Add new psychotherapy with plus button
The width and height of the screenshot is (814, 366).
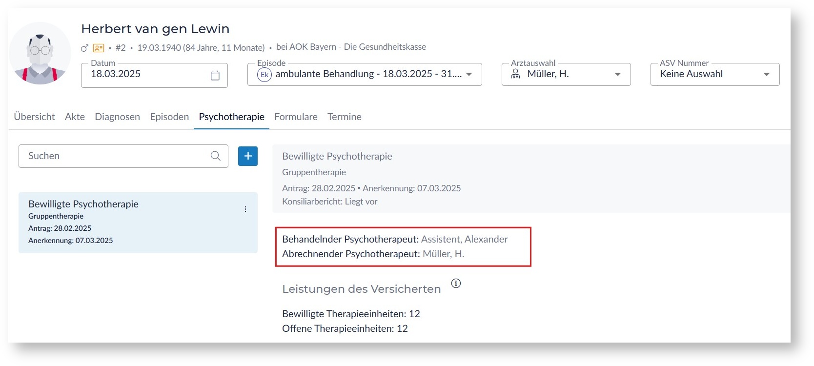coord(248,156)
